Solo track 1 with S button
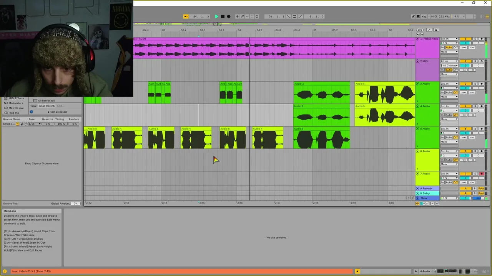492x276 pixels. point(475,39)
